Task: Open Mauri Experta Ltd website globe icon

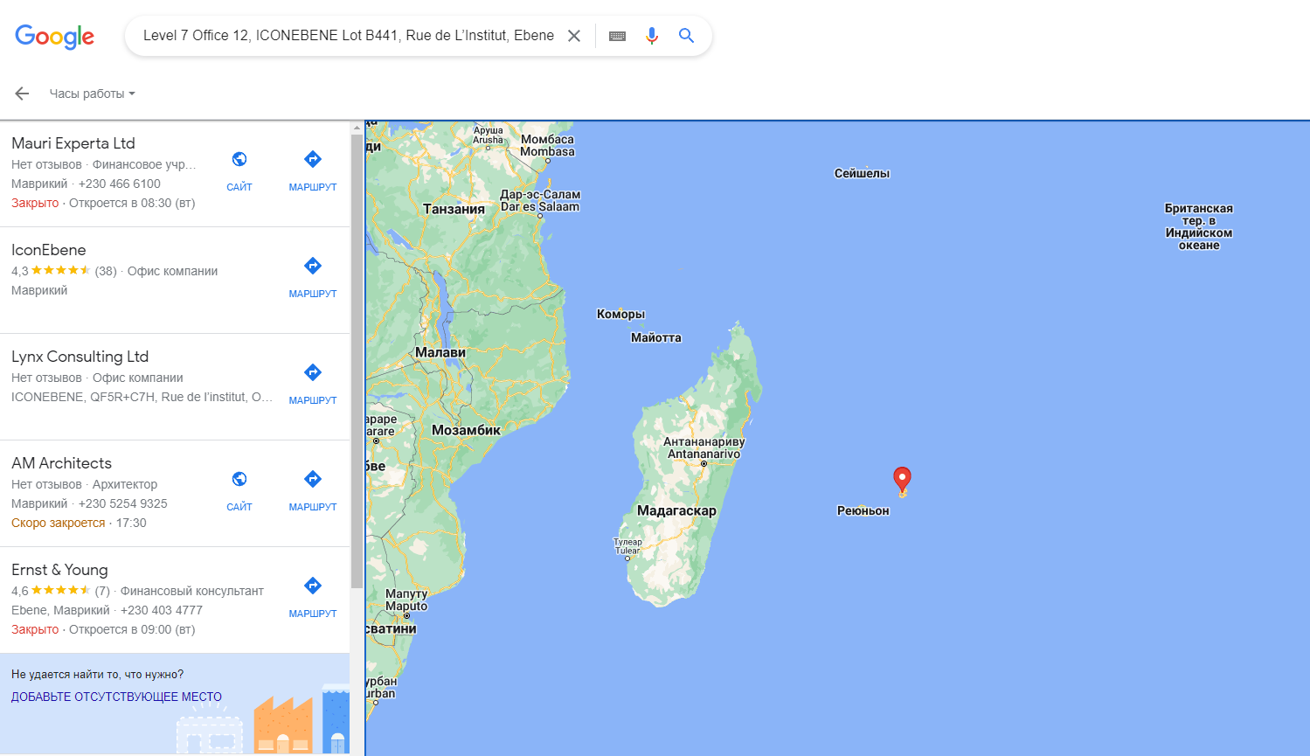Action: click(239, 159)
